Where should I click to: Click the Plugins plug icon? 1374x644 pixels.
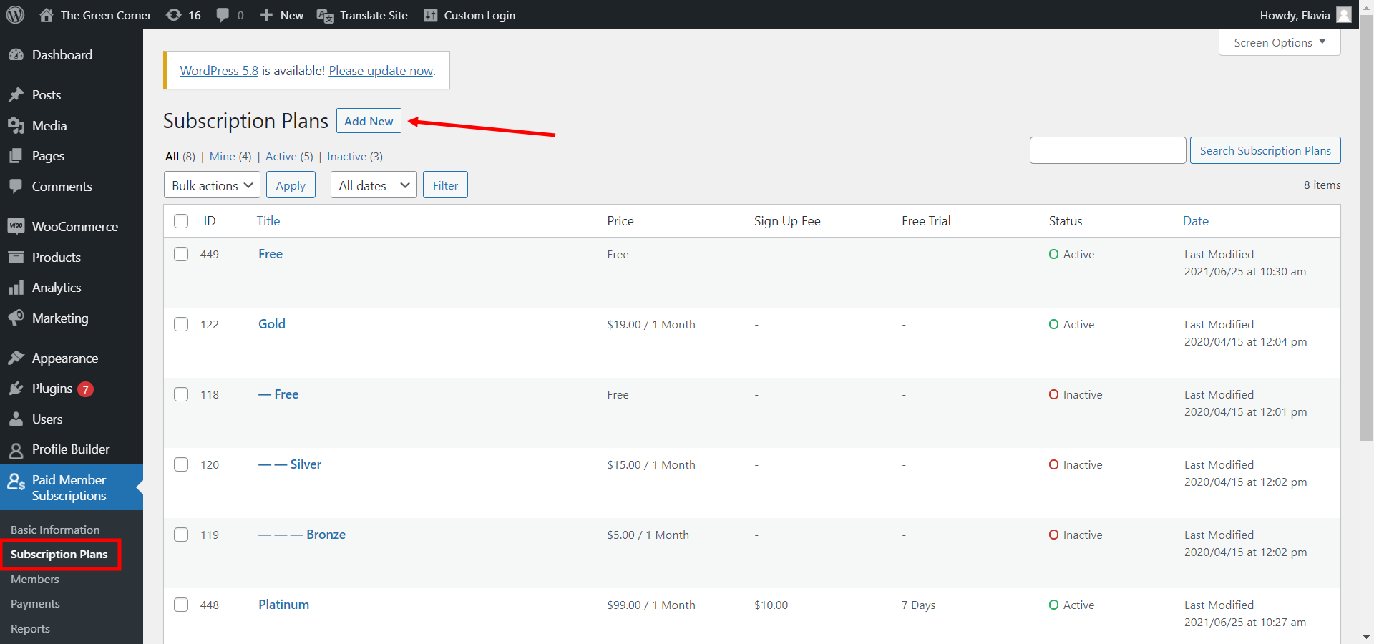pyautogui.click(x=16, y=389)
